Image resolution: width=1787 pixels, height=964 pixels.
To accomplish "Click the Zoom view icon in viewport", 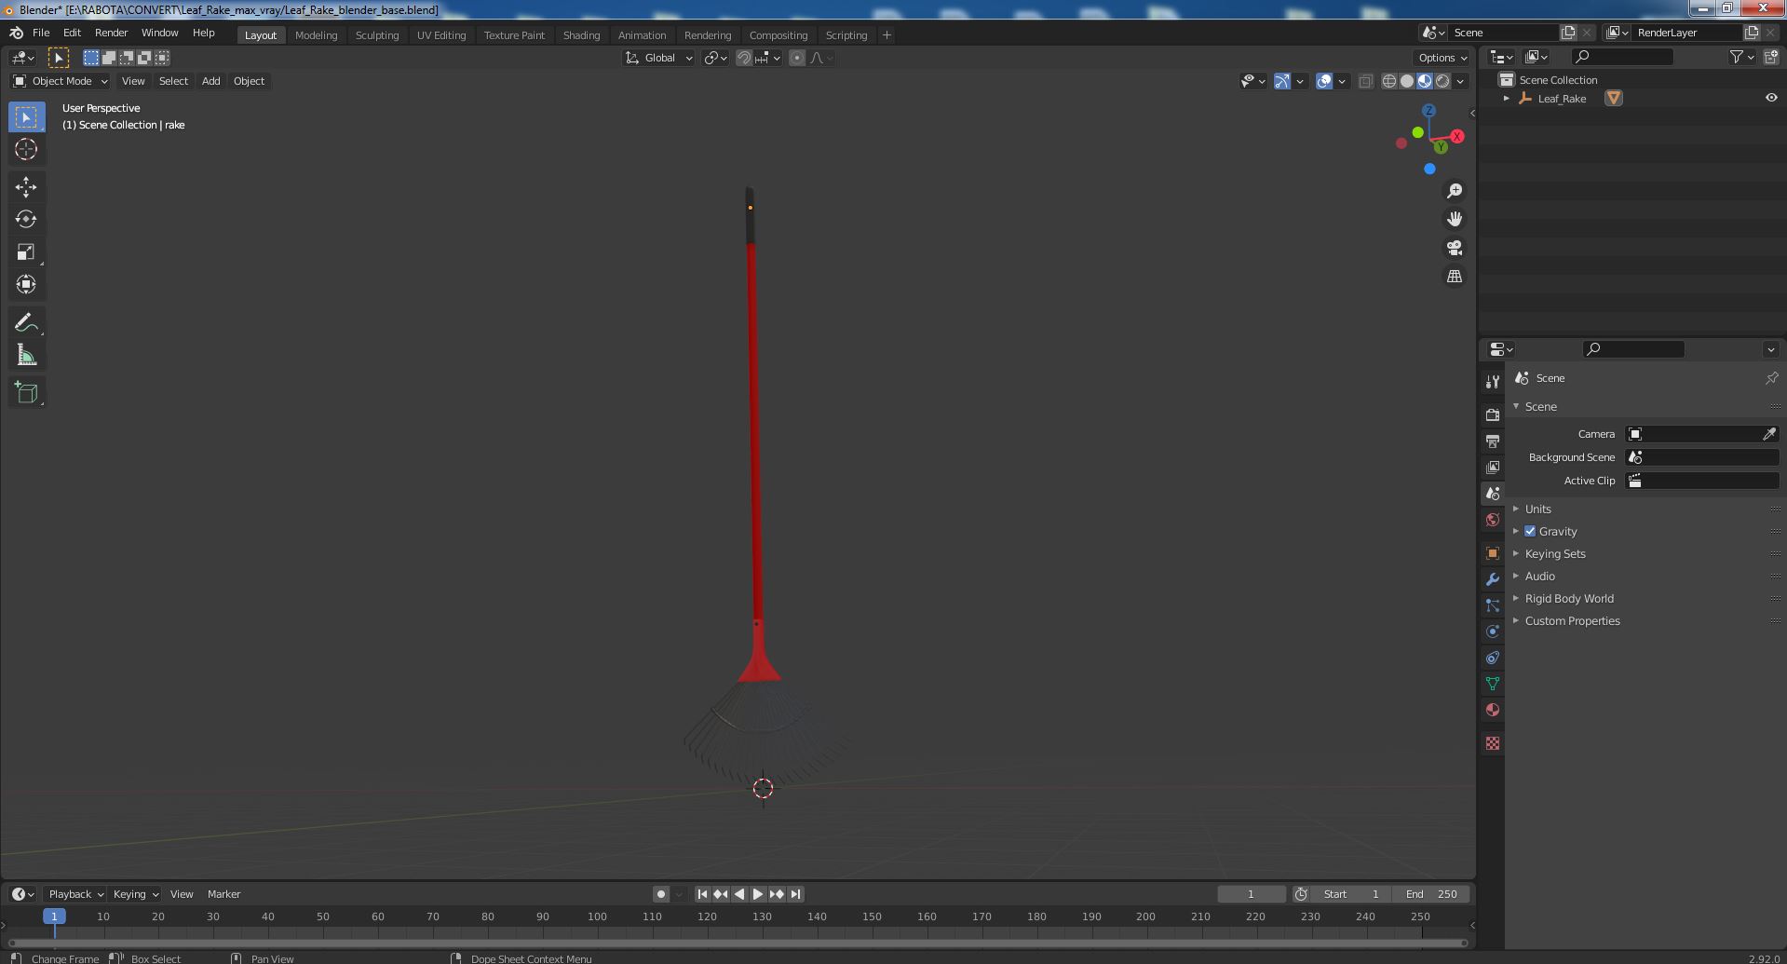I will click(1454, 191).
